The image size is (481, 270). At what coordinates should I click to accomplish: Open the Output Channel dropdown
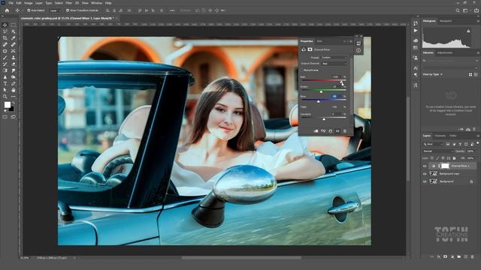pos(334,63)
